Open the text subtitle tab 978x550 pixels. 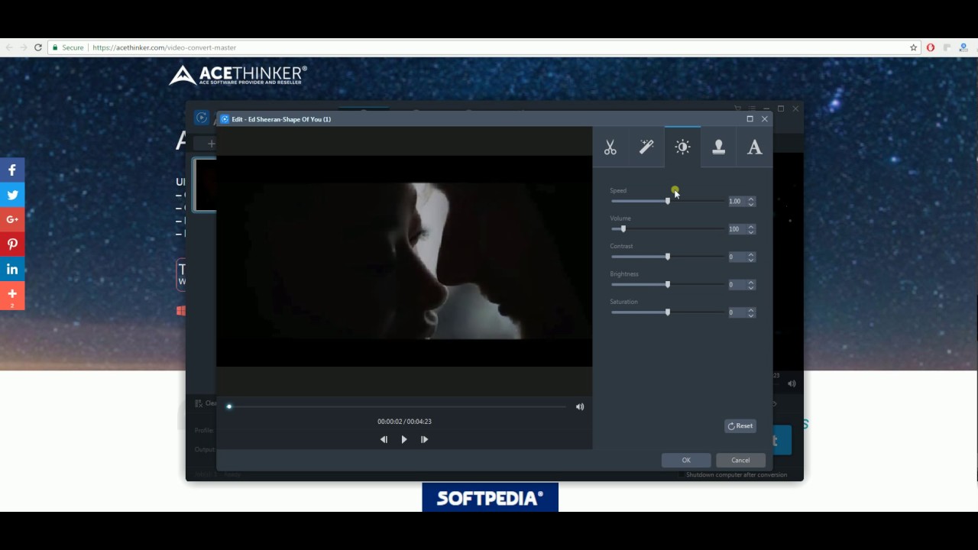click(x=754, y=147)
